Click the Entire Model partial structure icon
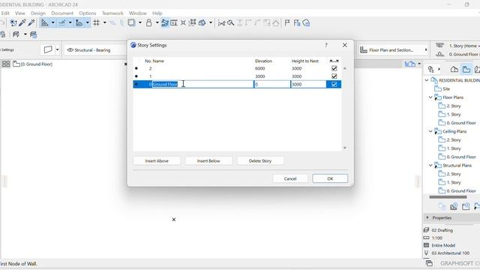 point(427,245)
